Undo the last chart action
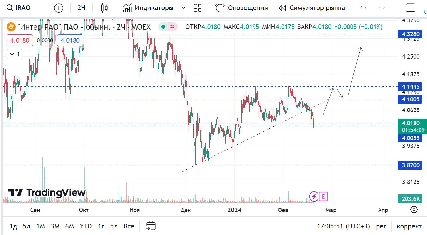 point(363,8)
